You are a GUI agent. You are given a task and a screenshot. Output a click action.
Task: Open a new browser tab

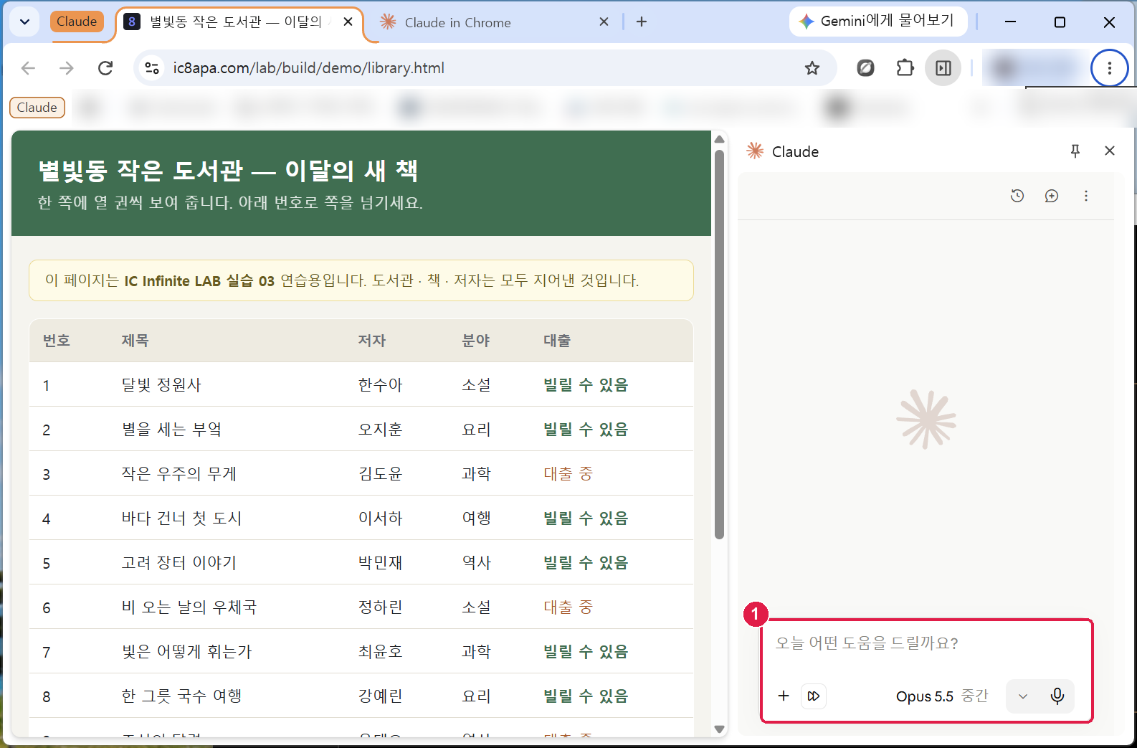click(x=642, y=22)
